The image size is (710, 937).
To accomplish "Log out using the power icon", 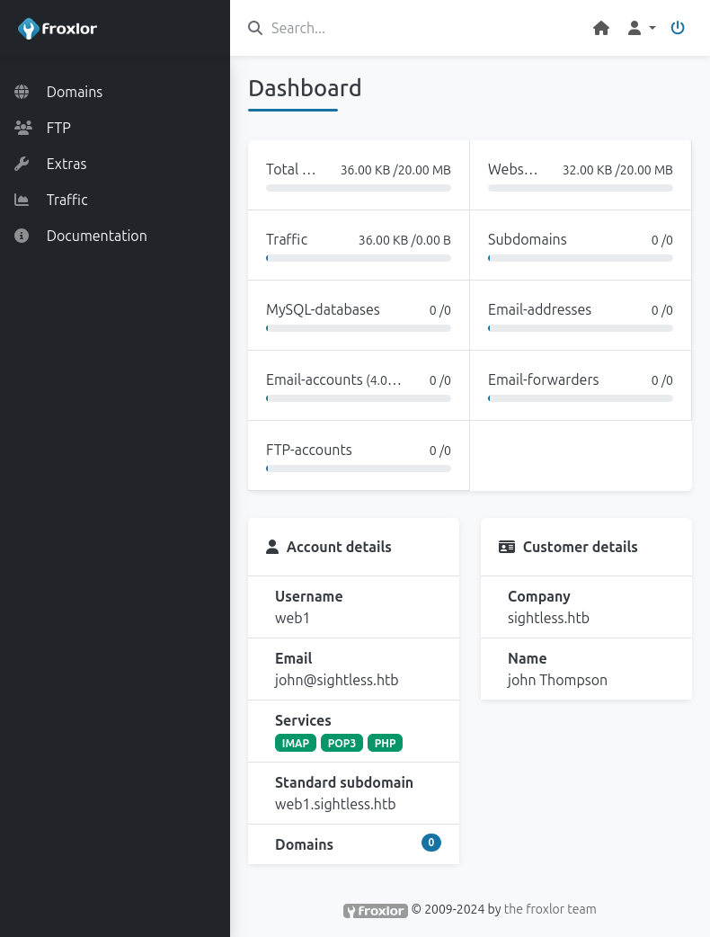I will [x=678, y=28].
